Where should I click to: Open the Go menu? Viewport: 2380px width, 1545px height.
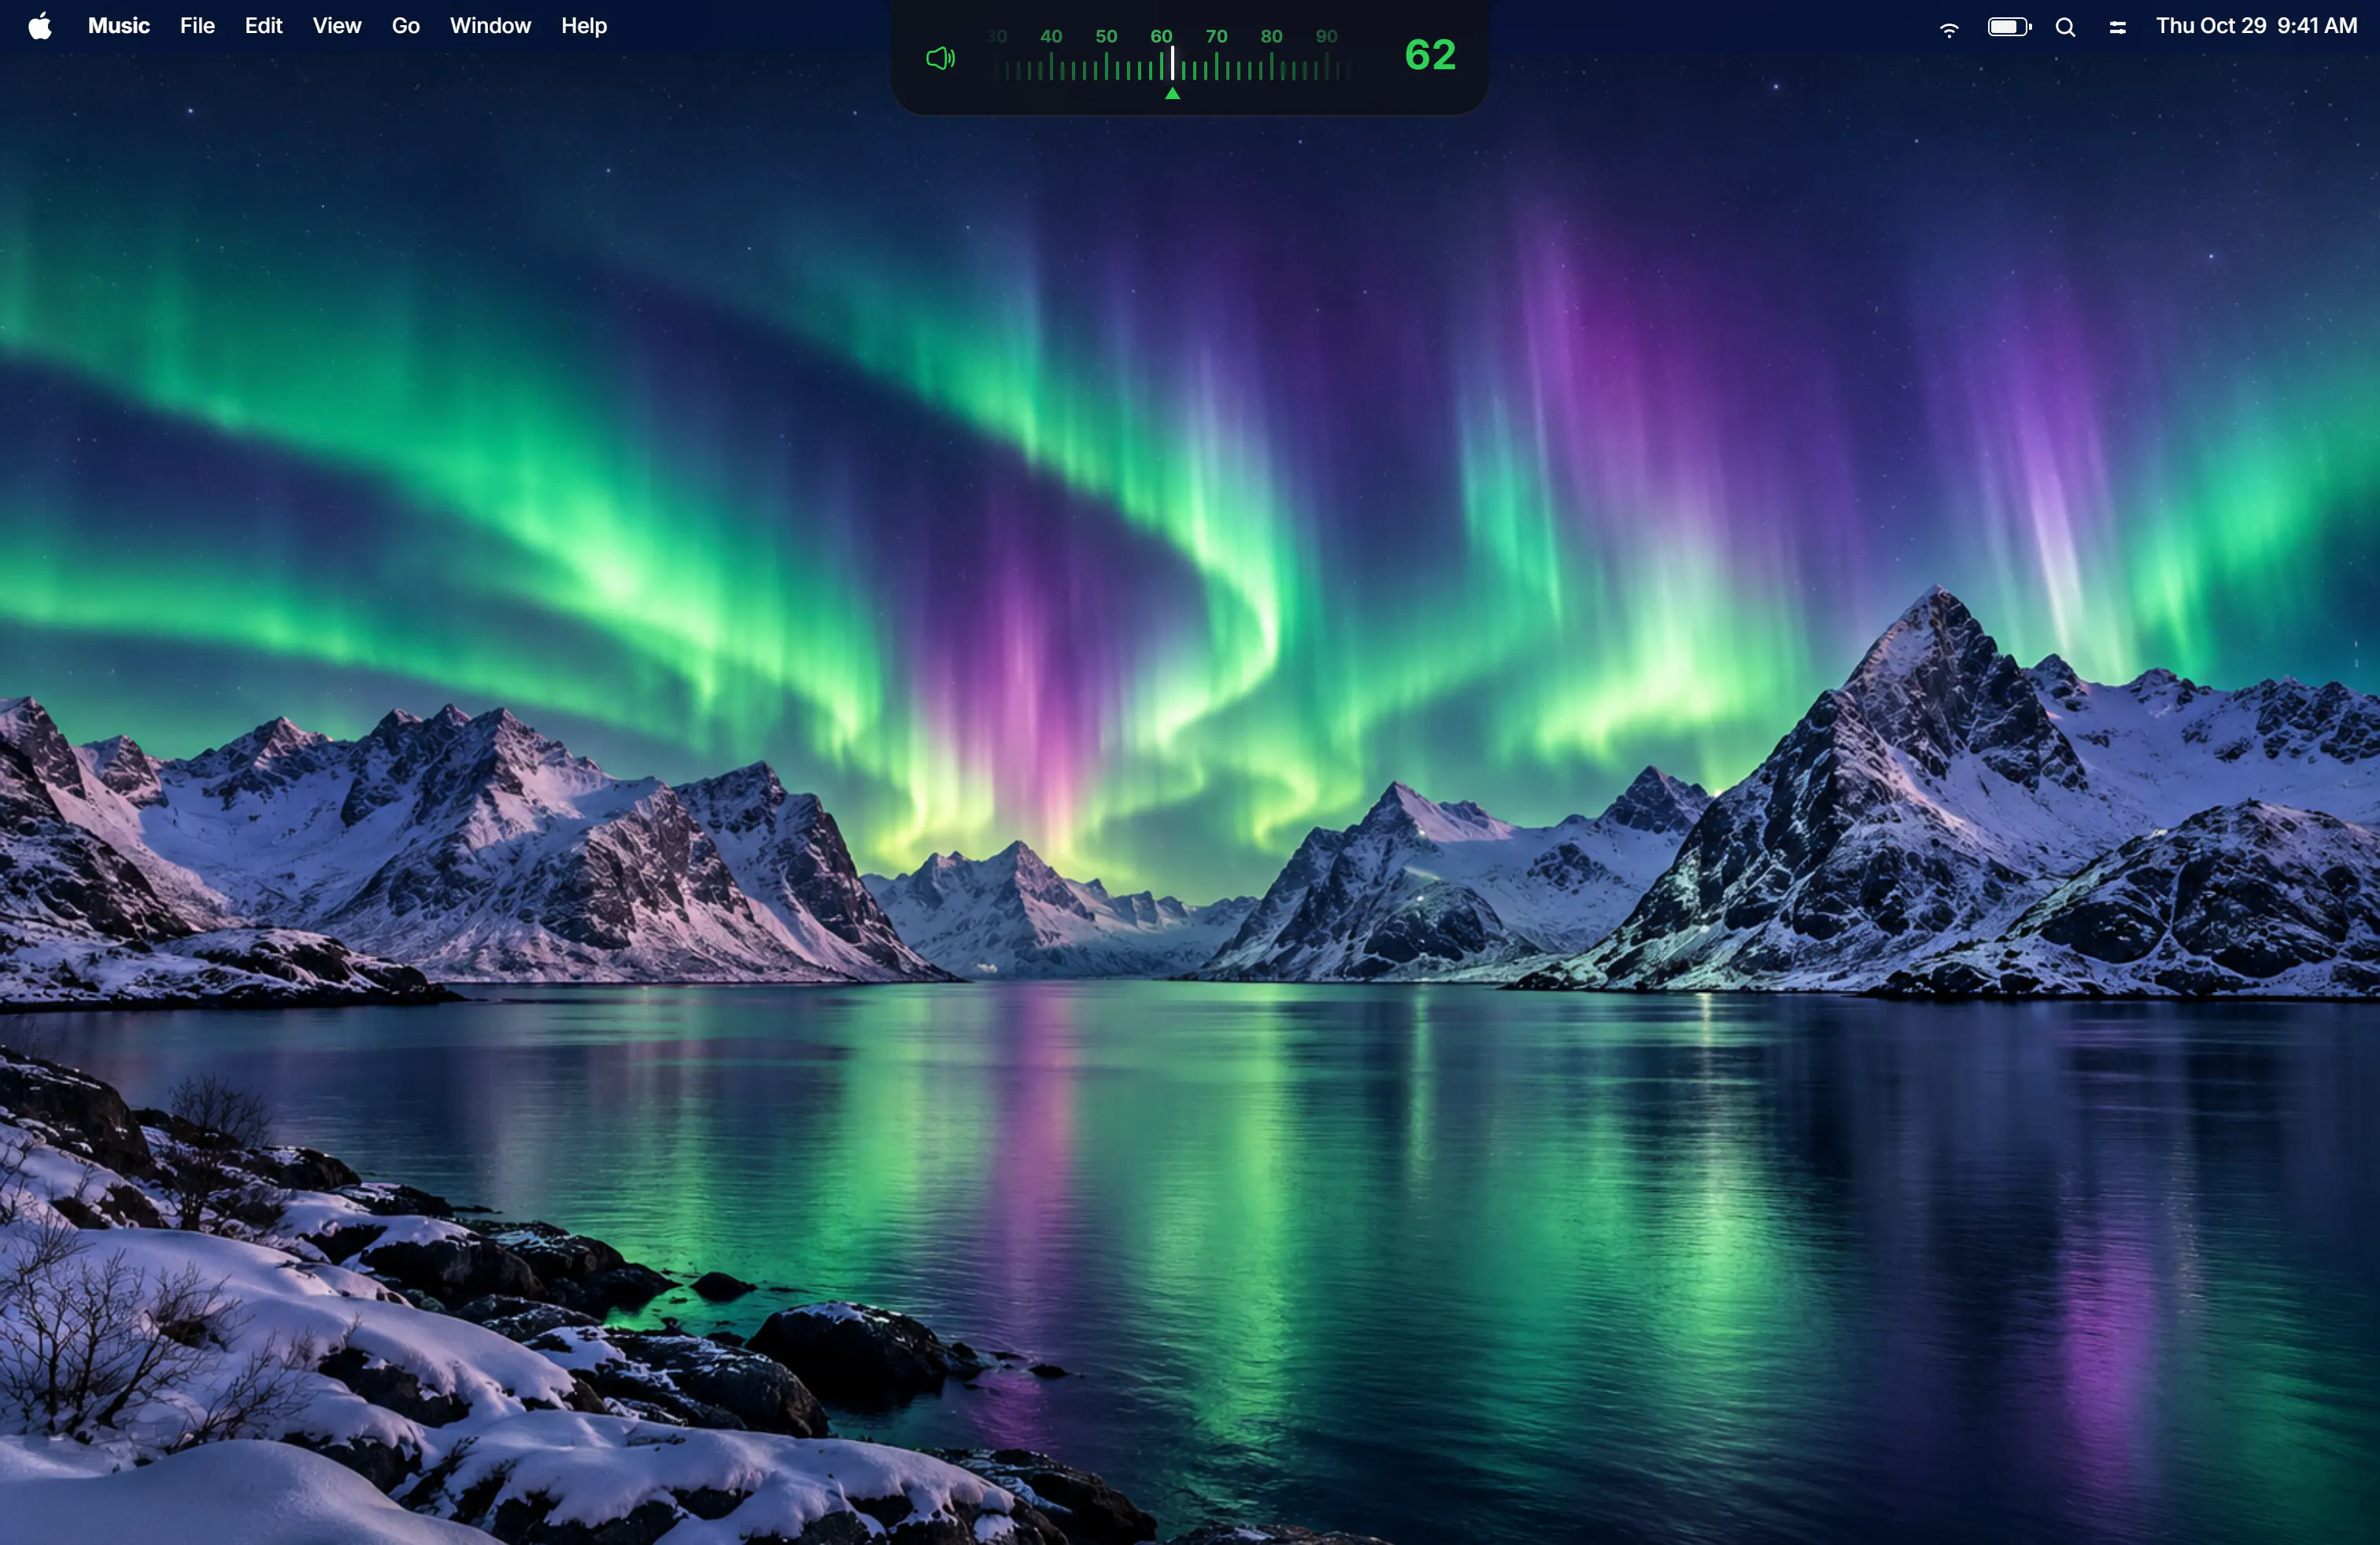pyautogui.click(x=405, y=26)
